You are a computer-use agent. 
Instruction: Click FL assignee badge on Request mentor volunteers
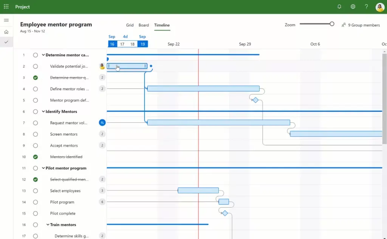tap(102, 123)
